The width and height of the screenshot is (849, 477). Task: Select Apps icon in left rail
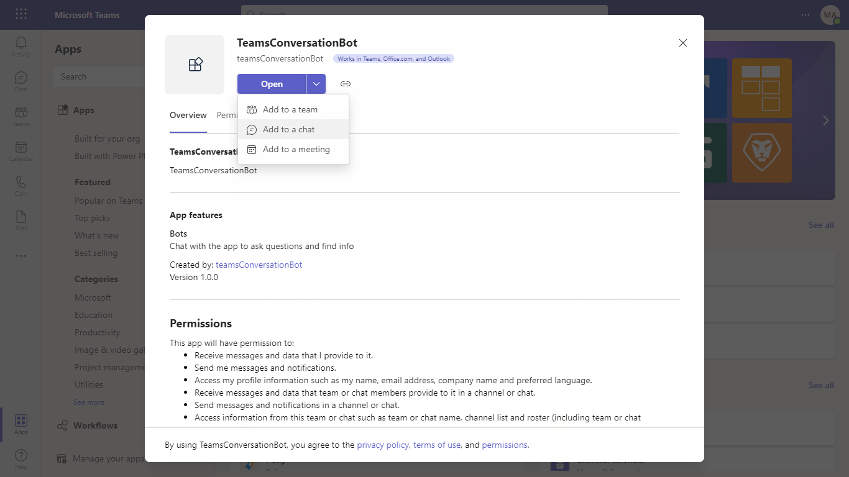pyautogui.click(x=21, y=424)
